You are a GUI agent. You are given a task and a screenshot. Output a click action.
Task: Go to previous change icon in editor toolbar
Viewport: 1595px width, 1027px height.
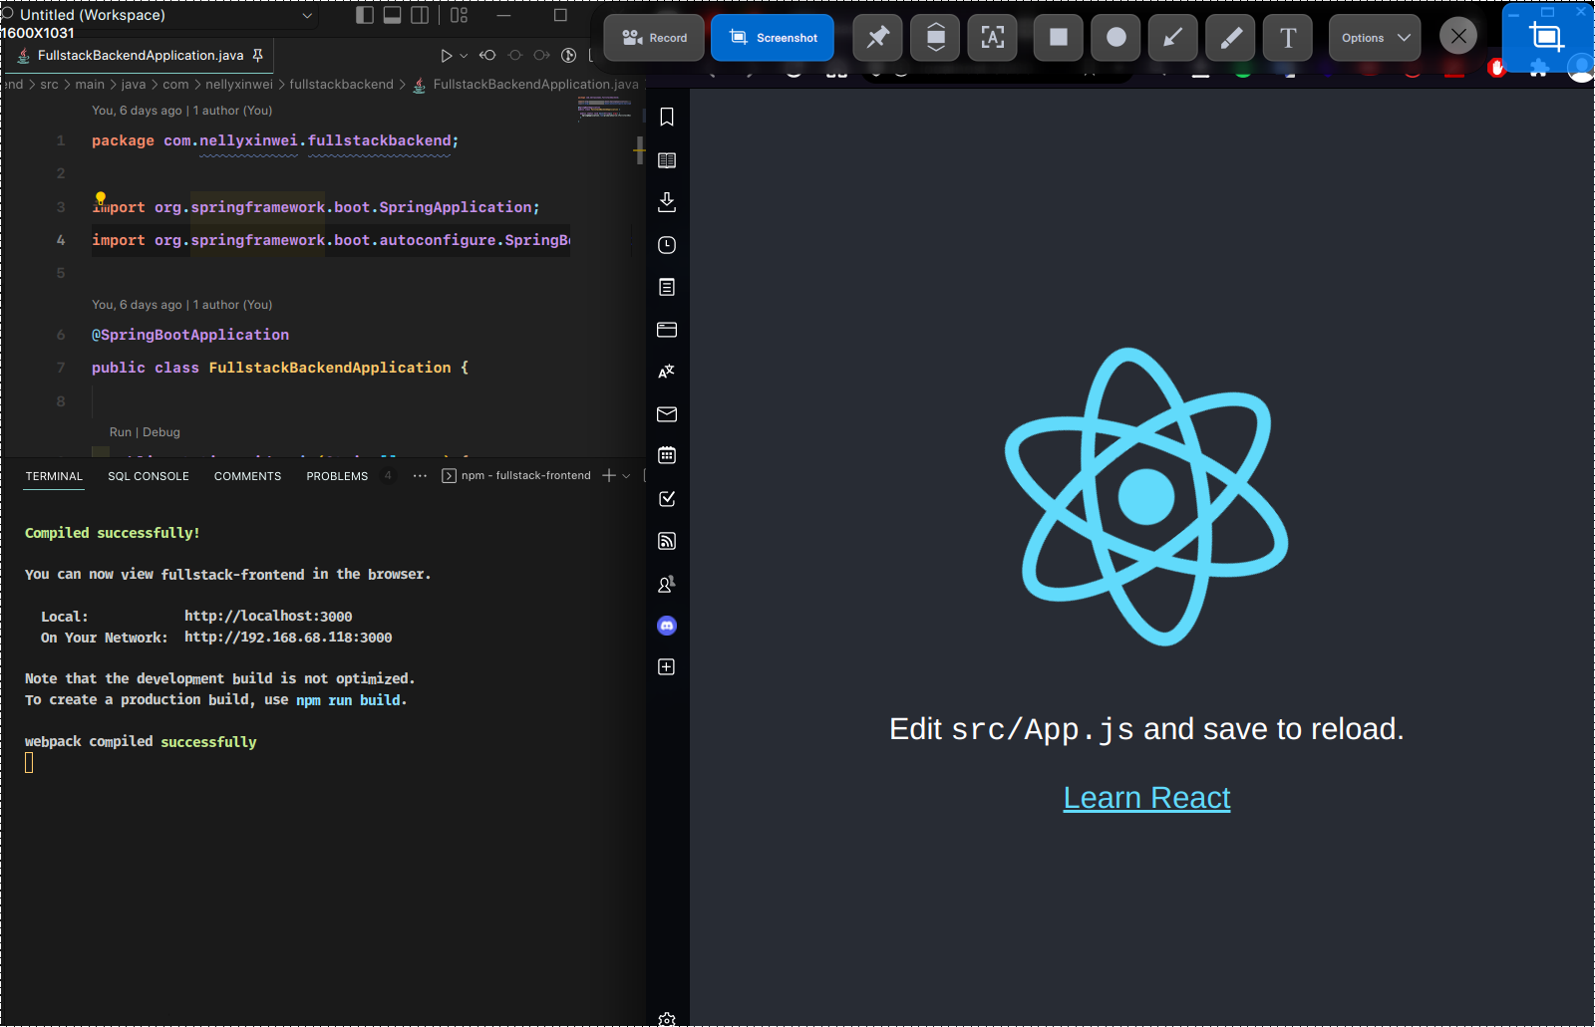(x=487, y=56)
